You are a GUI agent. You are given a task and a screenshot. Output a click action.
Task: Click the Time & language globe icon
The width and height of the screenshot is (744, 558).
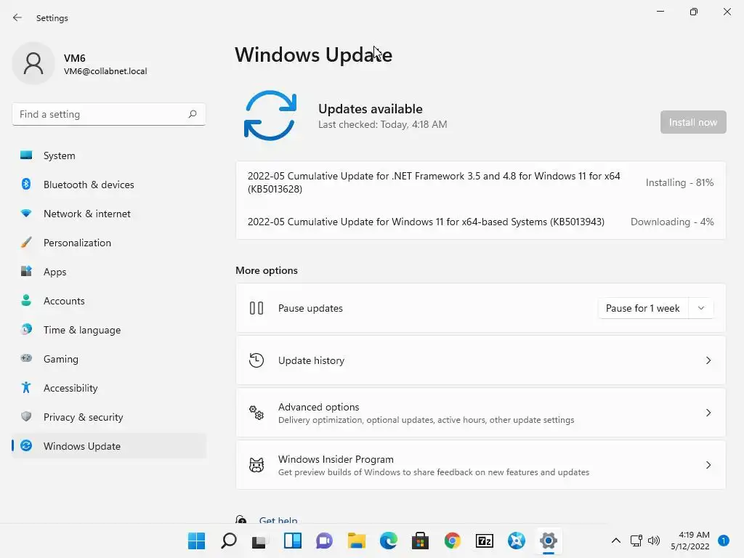point(26,329)
